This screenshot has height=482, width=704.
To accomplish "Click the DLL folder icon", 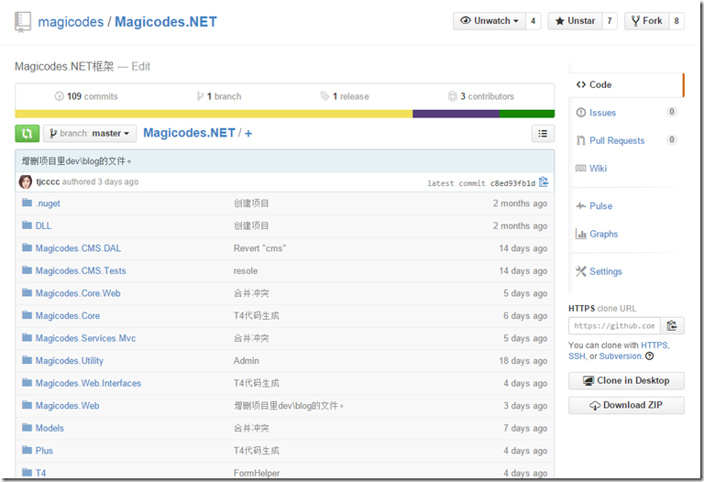I will click(27, 225).
